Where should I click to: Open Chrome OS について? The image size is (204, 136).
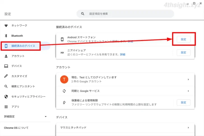(x=16, y=128)
